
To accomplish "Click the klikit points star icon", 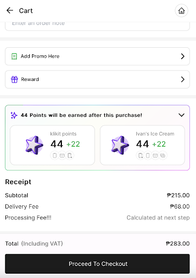I will pos(34,145).
